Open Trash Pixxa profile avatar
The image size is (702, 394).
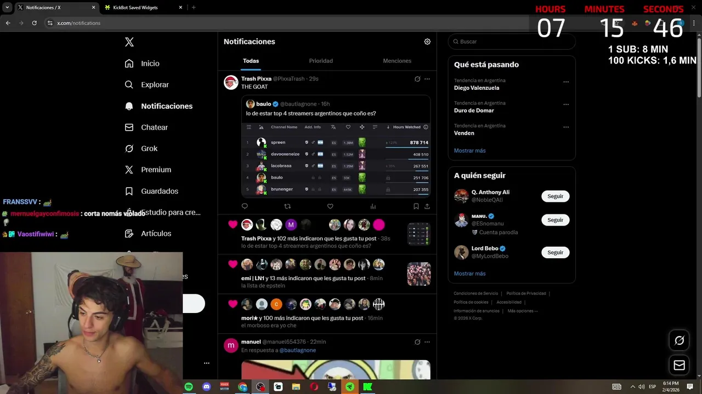tap(231, 82)
